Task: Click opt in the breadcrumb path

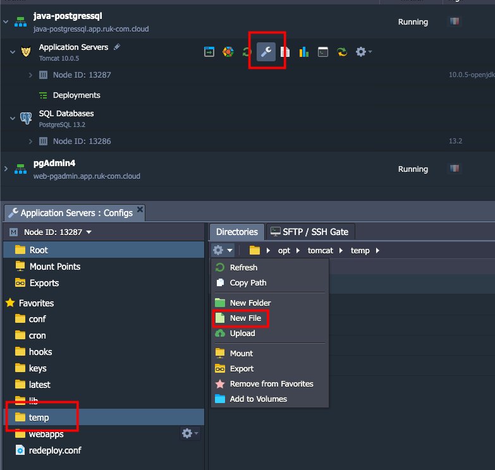Action: tap(284, 250)
